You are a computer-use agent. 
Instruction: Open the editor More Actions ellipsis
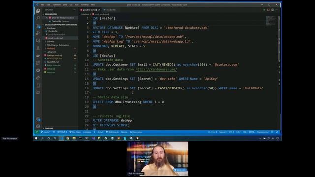[277, 10]
